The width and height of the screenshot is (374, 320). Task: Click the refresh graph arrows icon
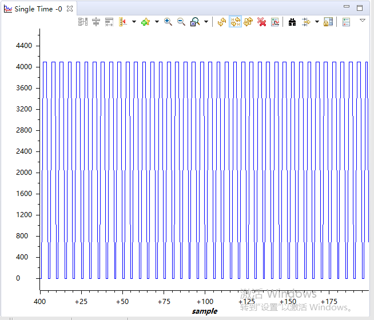tap(222, 22)
